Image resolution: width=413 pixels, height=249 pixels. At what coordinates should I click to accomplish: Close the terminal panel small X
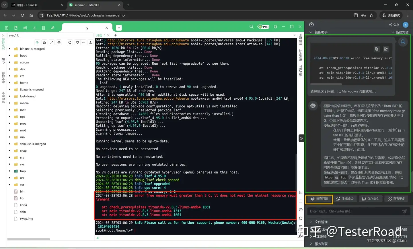coord(294,35)
